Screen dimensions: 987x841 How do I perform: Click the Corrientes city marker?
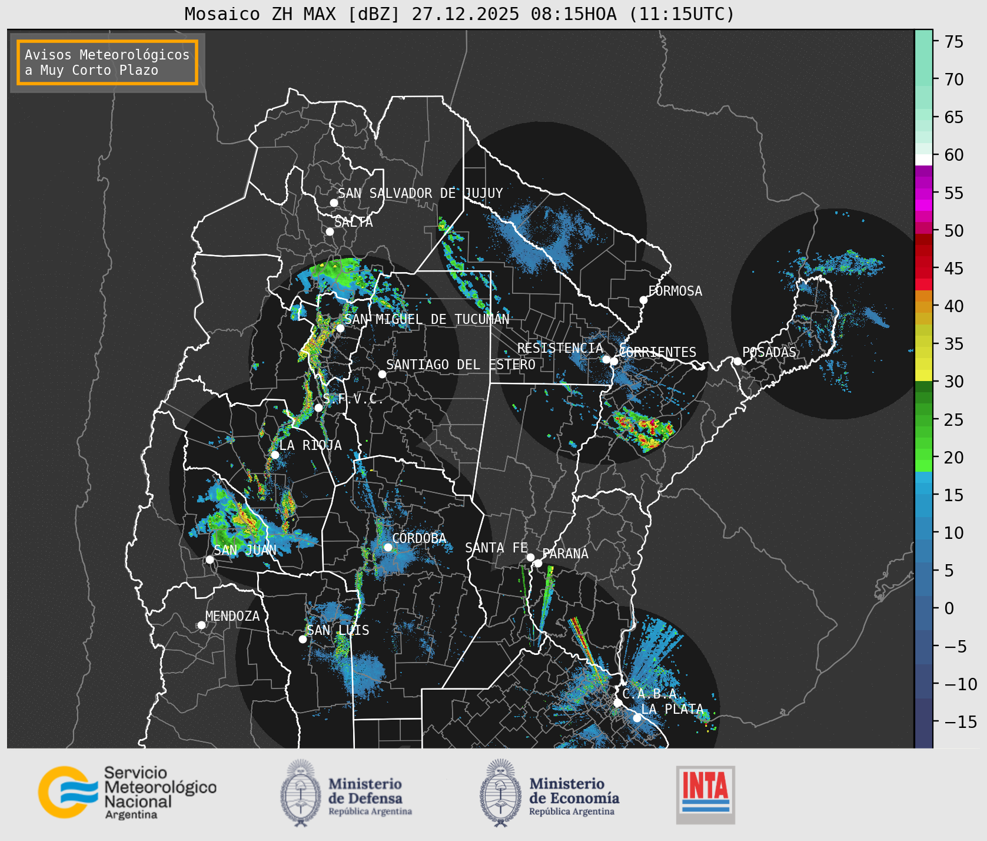pyautogui.click(x=614, y=361)
